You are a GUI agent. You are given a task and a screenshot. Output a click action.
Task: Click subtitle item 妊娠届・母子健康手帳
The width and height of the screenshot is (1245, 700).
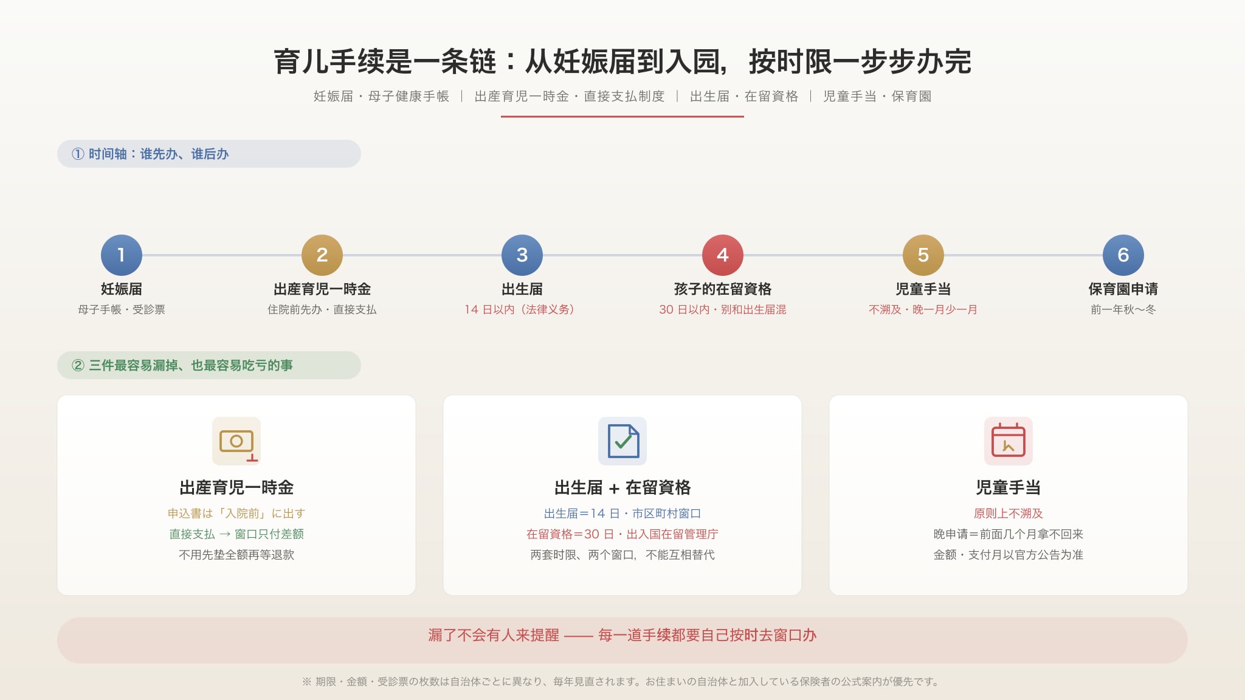click(381, 96)
